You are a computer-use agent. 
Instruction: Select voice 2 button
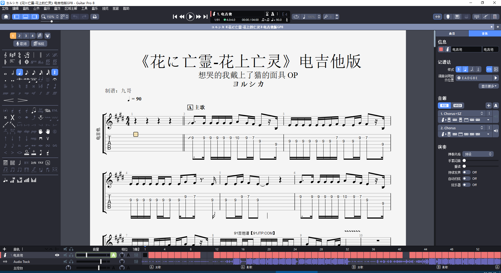(x=19, y=36)
